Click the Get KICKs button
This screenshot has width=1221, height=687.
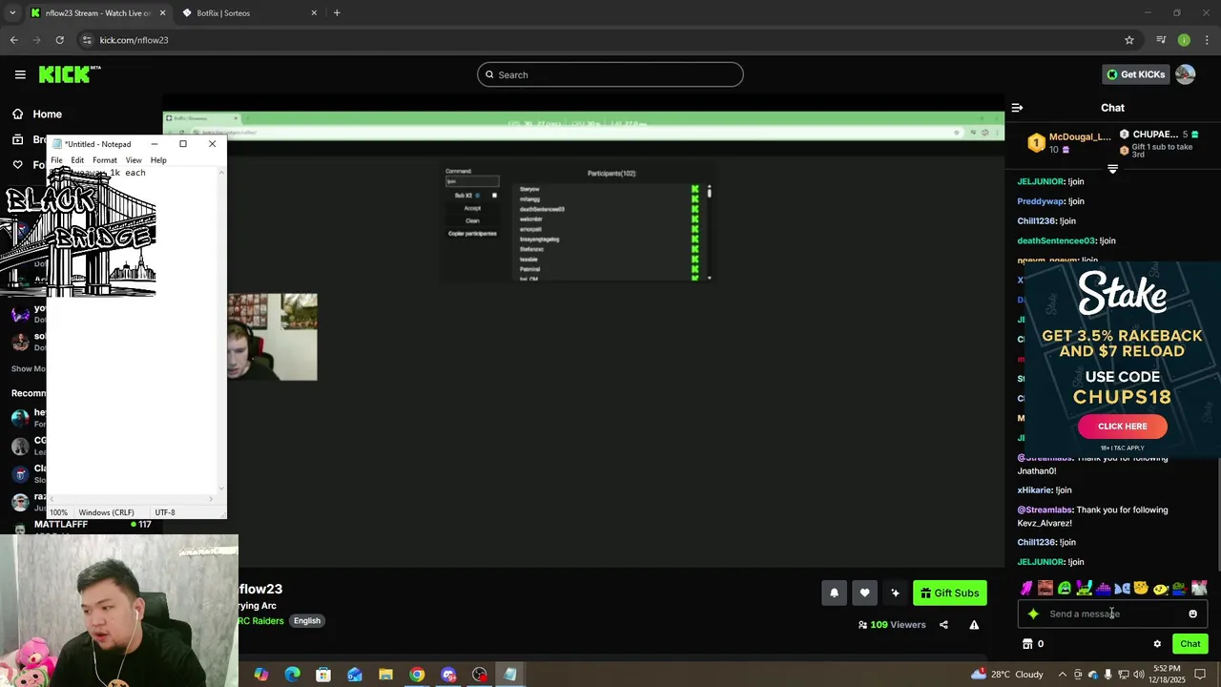(x=1135, y=74)
